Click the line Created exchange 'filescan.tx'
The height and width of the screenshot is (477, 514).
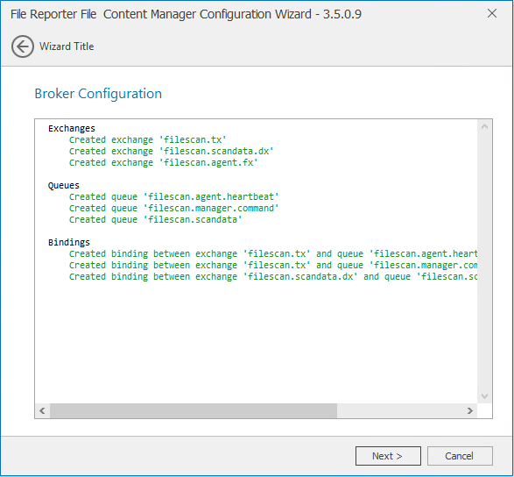coord(147,139)
